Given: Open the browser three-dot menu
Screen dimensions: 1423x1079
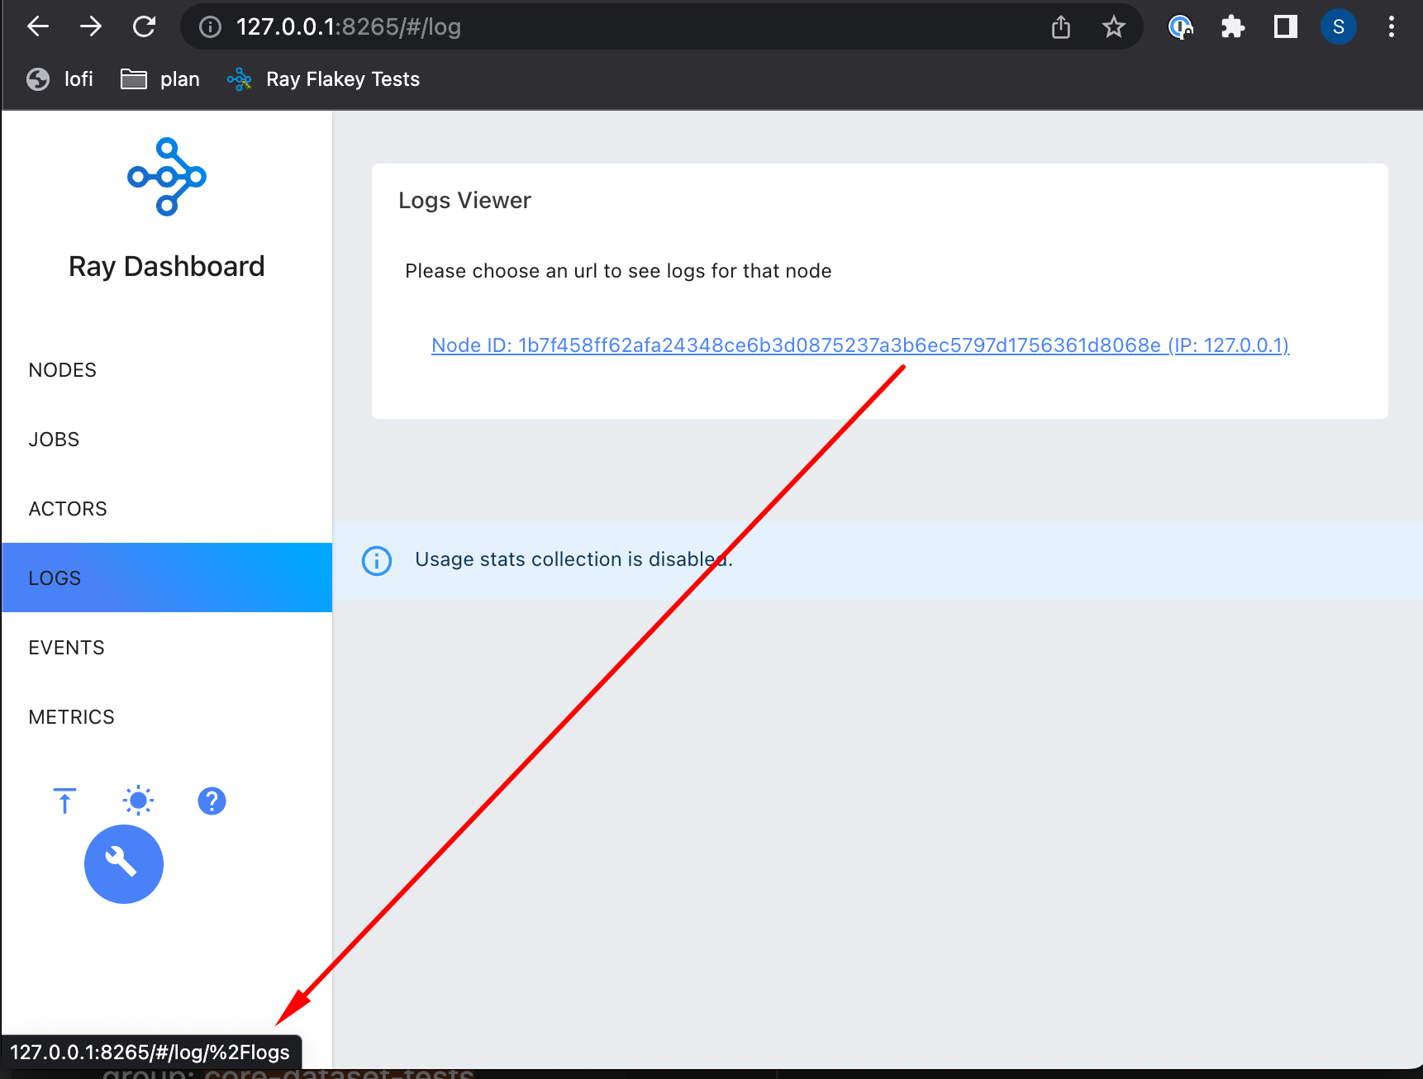Looking at the screenshot, I should [x=1392, y=27].
